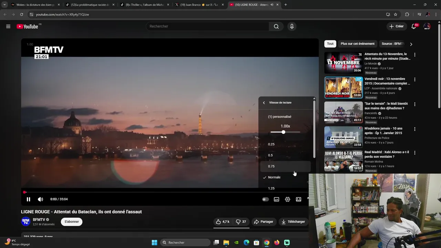Switch to theater mode
This screenshot has height=248, width=441.
298,199
